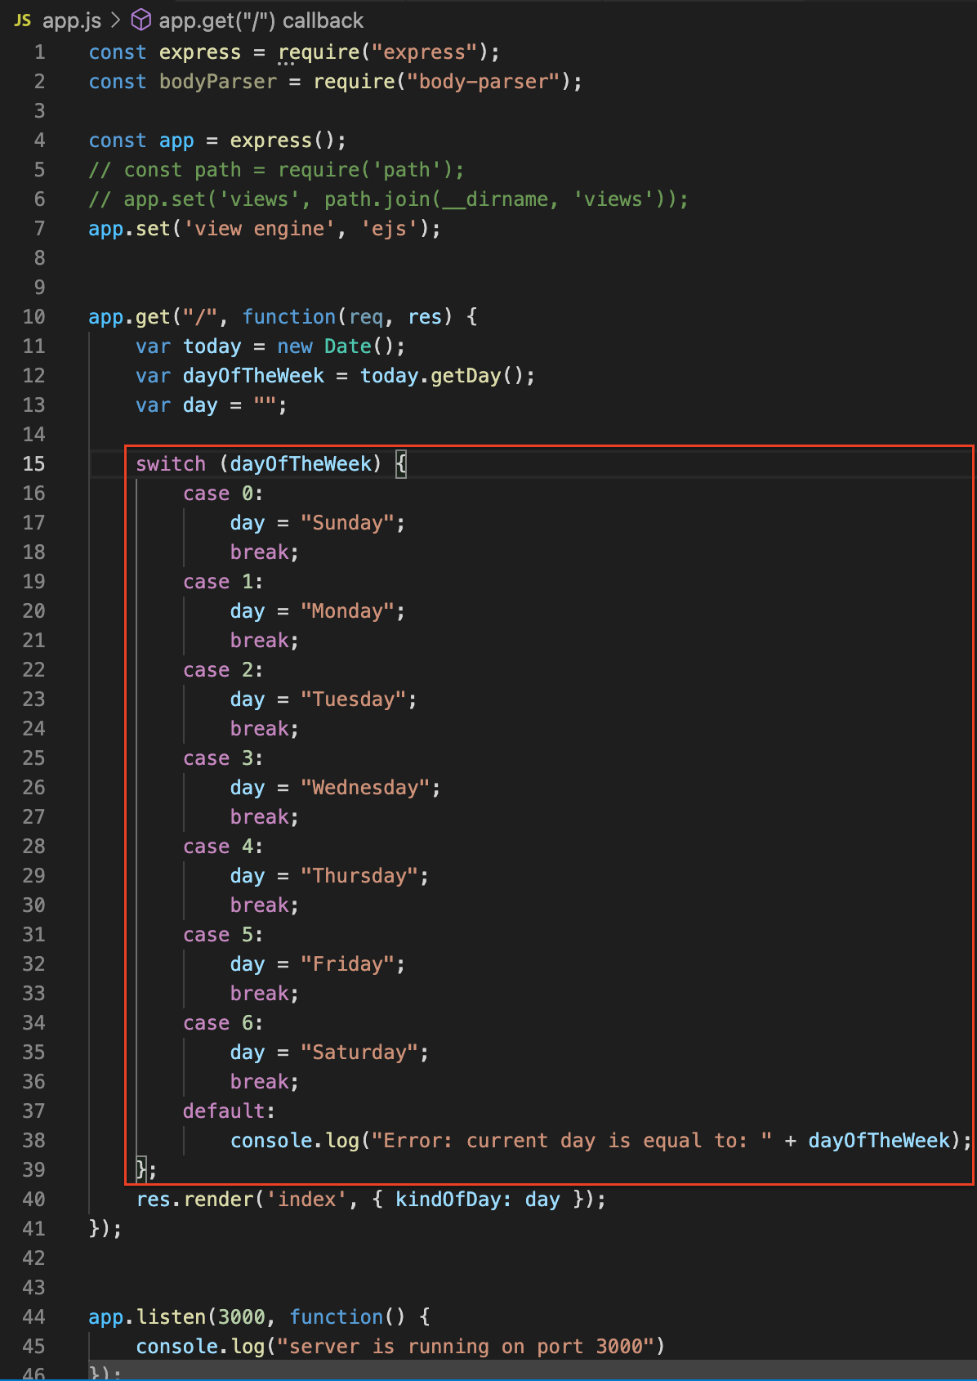977x1381 pixels.
Task: Click the "Tuesday" string
Action: [354, 699]
